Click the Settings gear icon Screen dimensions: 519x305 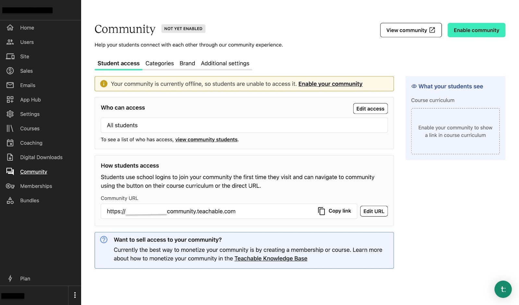point(10,114)
